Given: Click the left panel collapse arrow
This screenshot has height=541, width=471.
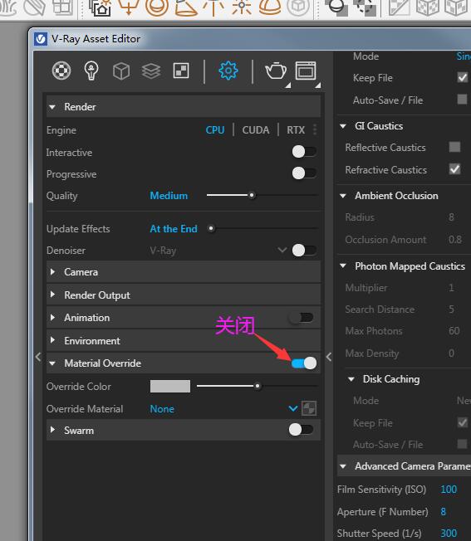Looking at the screenshot, I should [x=38, y=357].
